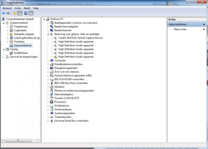This screenshot has width=208, height=149.
Task: Open the Beeld menu
Action: click(27, 8)
